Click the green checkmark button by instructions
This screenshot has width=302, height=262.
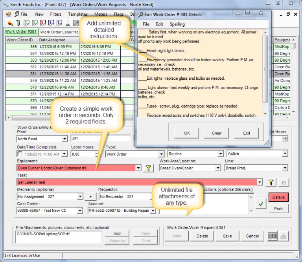(x=261, y=204)
